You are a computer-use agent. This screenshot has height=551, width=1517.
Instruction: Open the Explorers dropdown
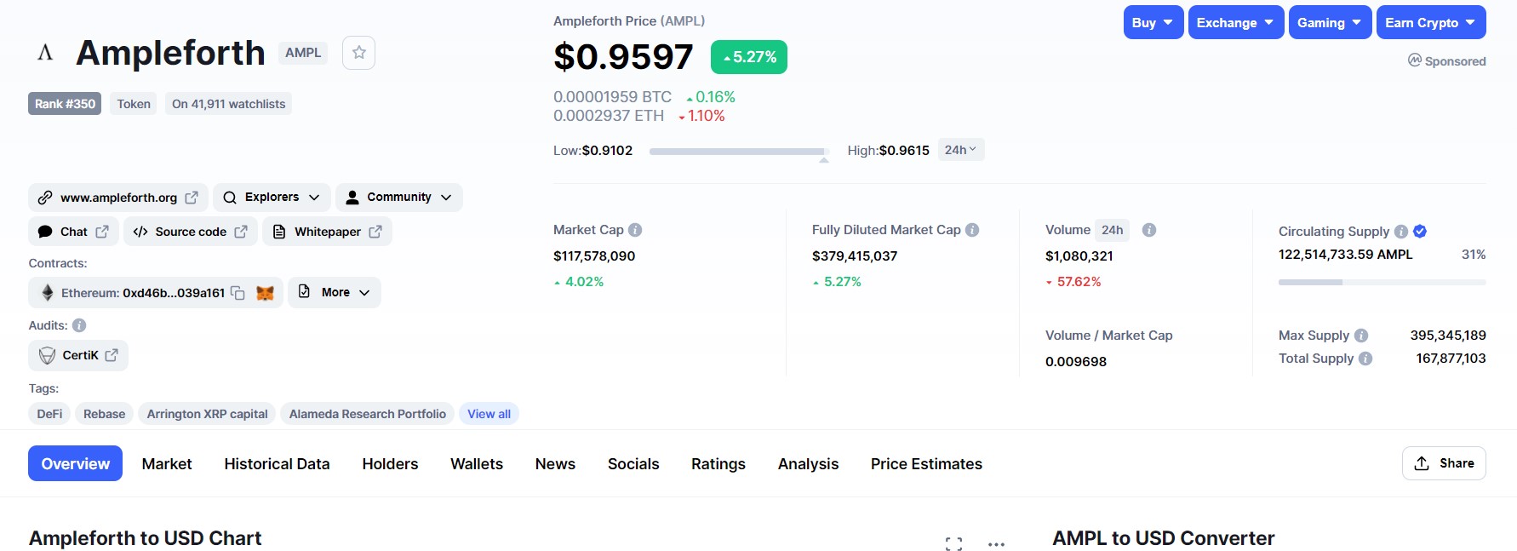(272, 198)
